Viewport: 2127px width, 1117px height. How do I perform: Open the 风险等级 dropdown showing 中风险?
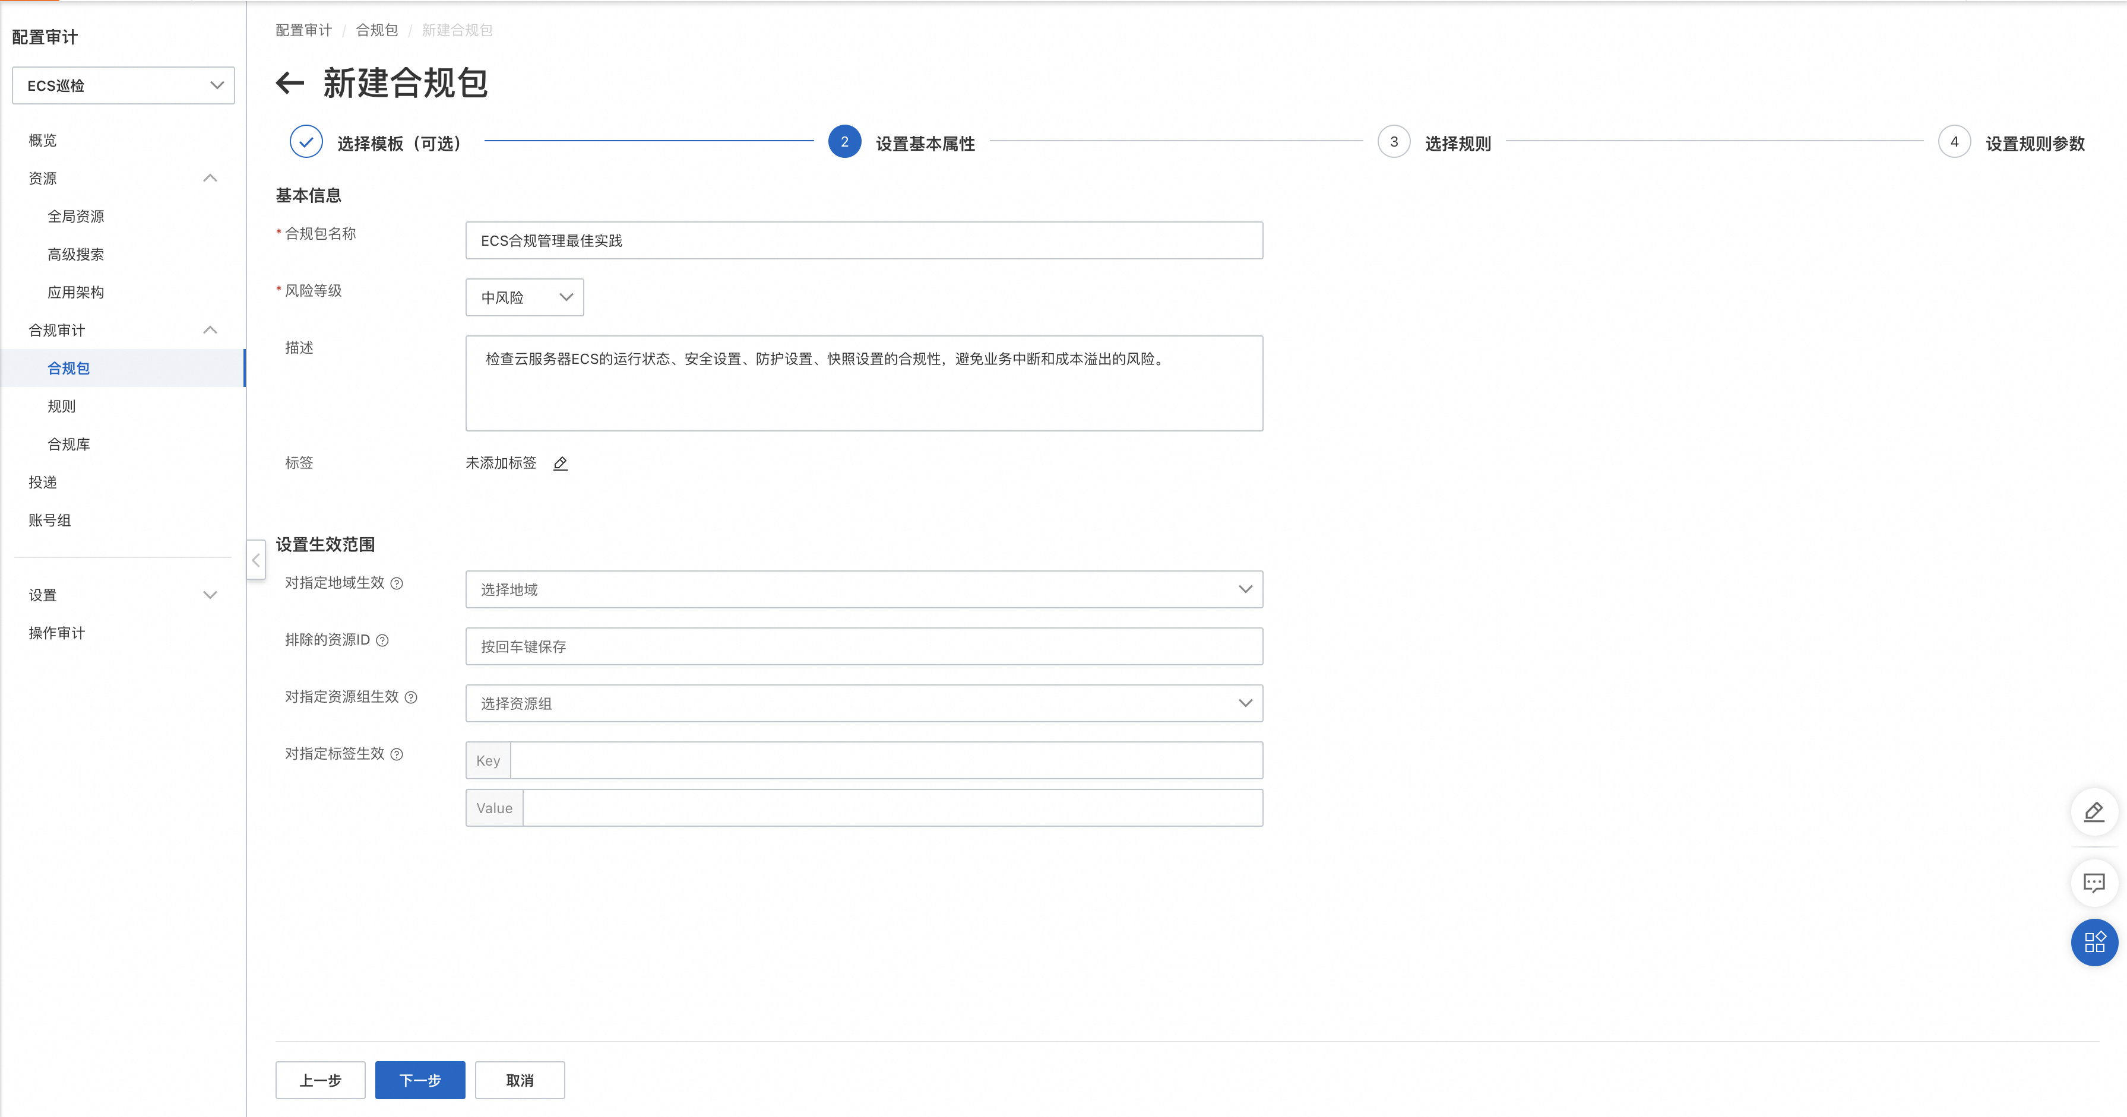tap(524, 297)
